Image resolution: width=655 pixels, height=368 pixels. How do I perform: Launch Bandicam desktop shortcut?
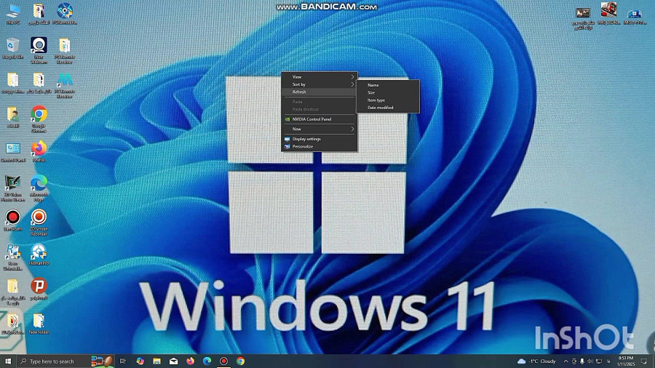(x=12, y=220)
